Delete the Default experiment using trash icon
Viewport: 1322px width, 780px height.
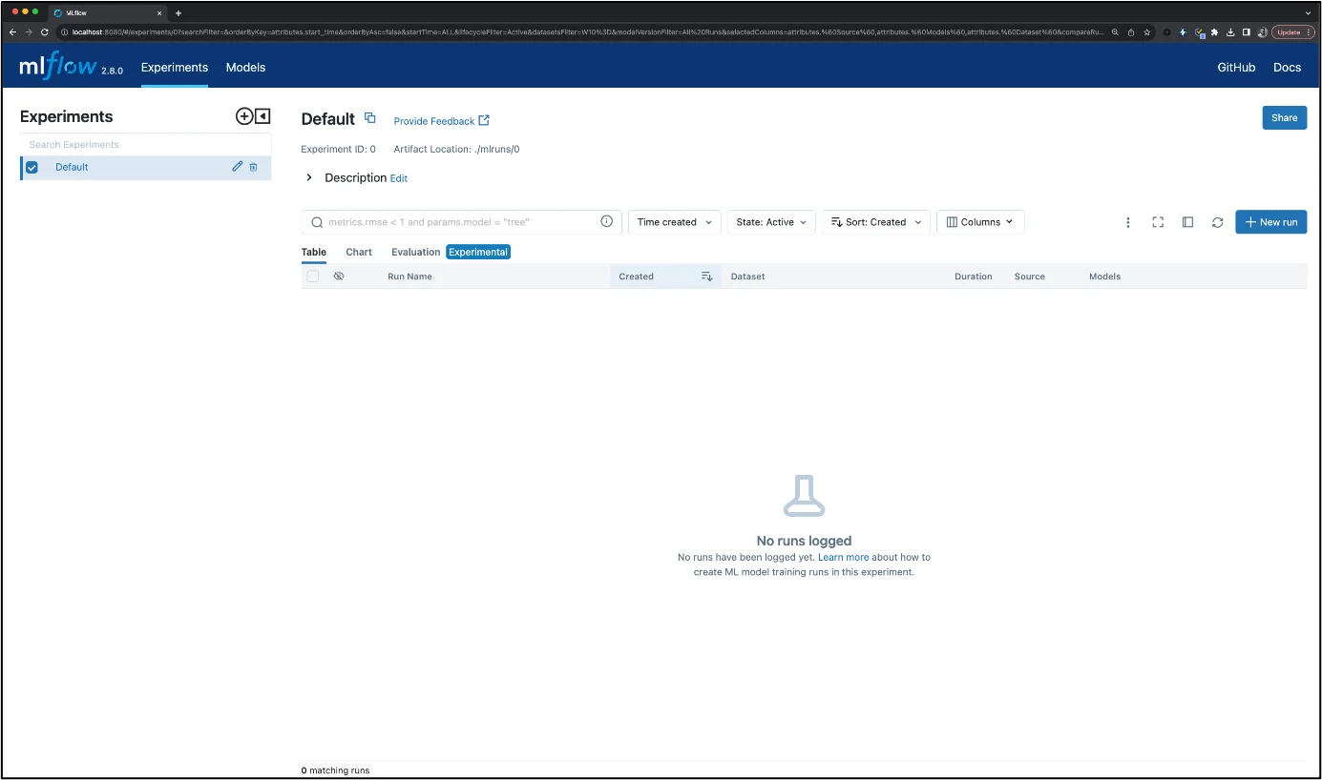pyautogui.click(x=253, y=167)
